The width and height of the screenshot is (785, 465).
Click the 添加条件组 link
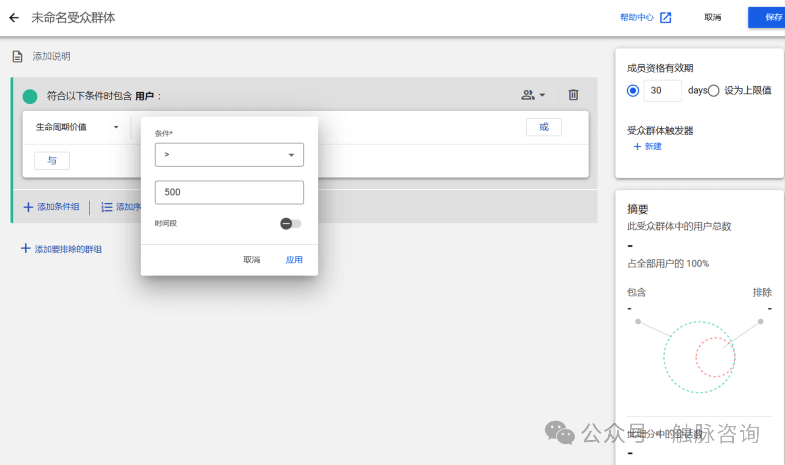58,207
